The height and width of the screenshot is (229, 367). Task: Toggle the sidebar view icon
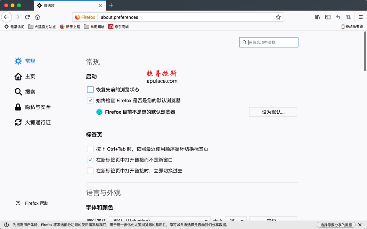(328, 17)
